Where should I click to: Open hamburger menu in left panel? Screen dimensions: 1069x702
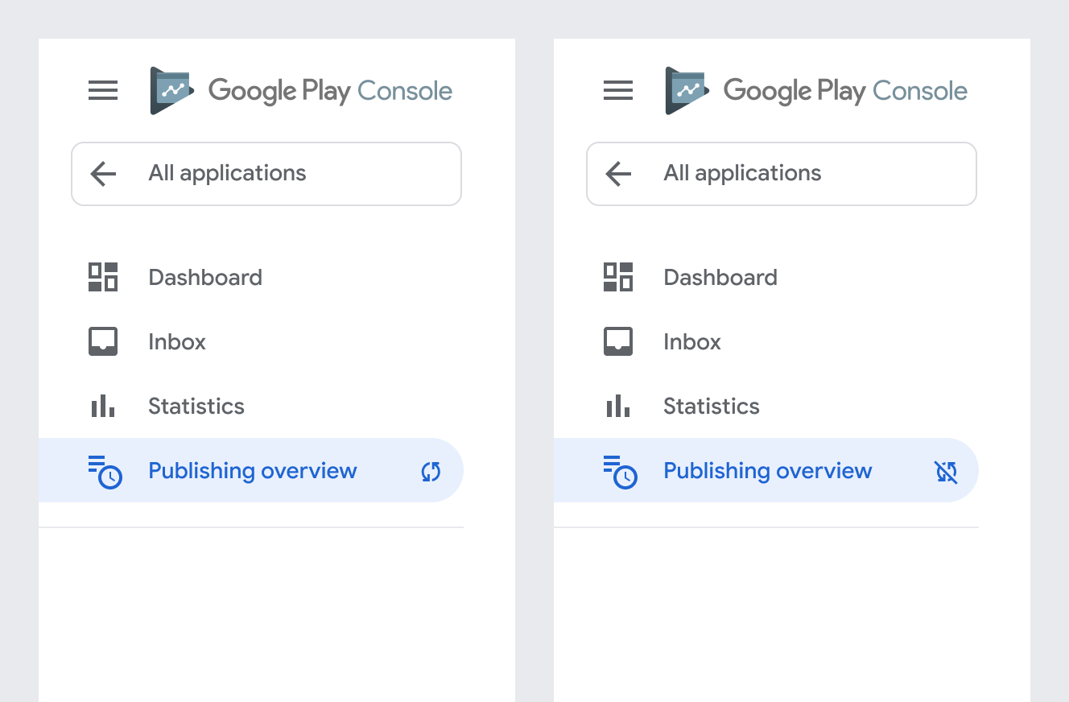click(x=103, y=91)
